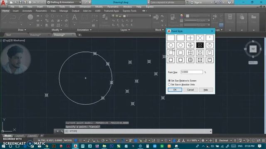
Task: Click the Insert block icon
Action: (x=156, y=17)
